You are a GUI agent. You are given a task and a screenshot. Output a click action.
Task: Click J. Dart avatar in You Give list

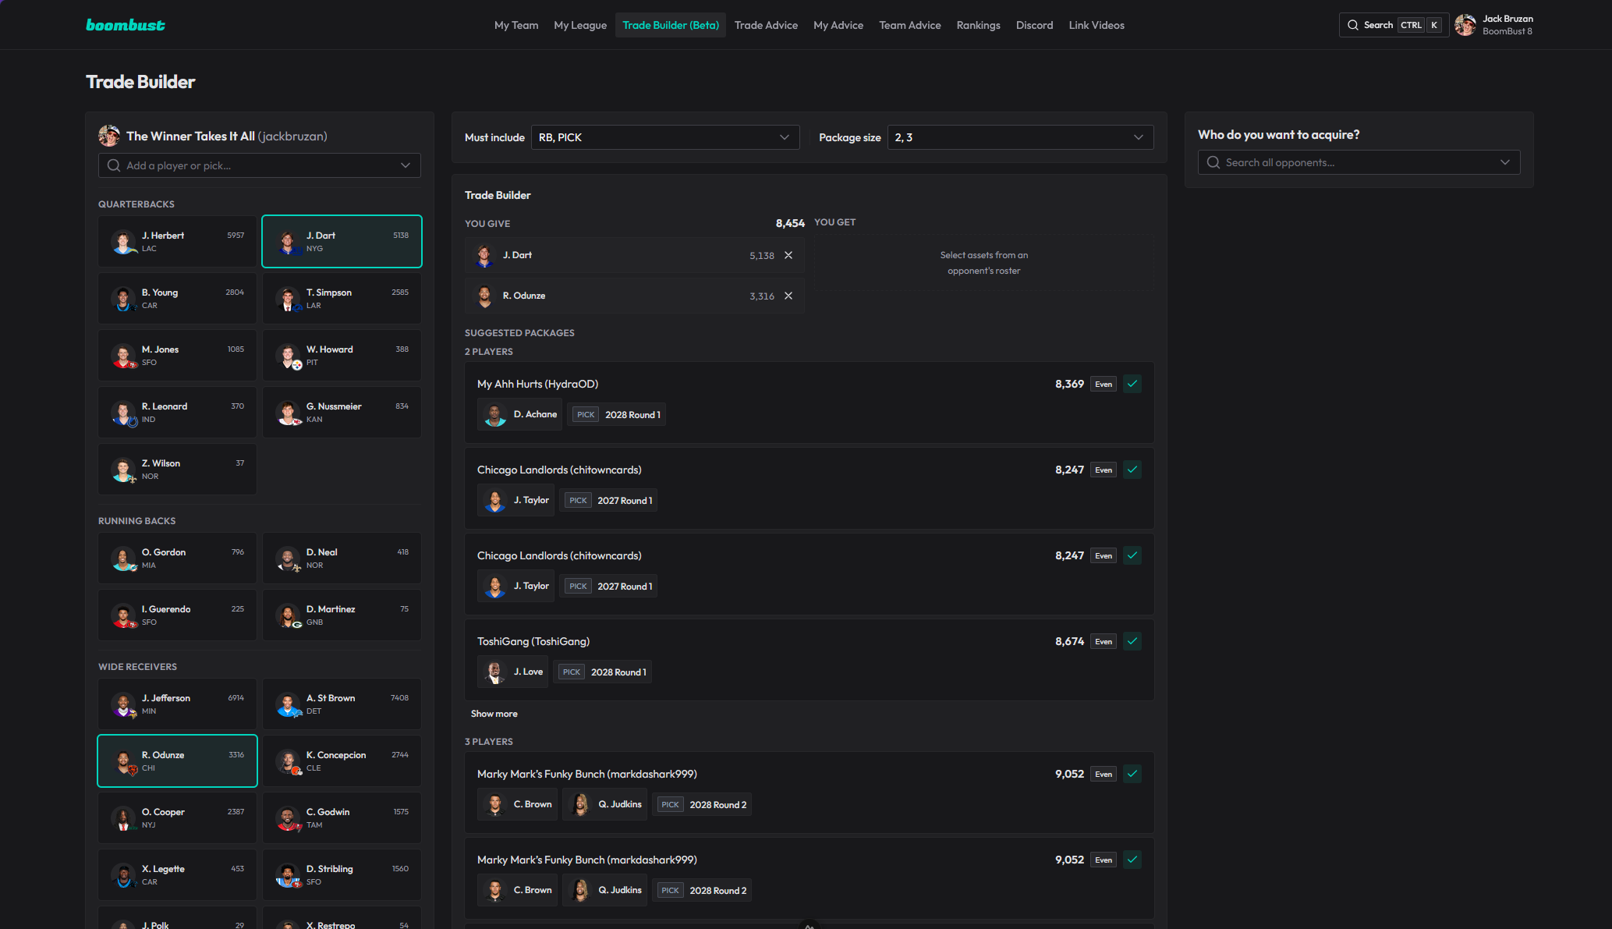pos(484,255)
